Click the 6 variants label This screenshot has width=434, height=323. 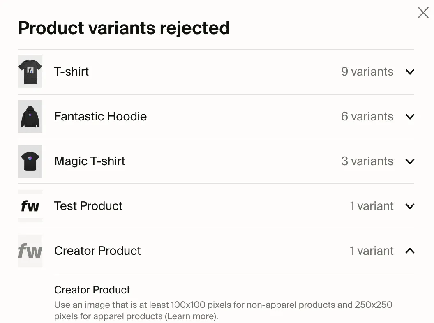[x=367, y=116]
